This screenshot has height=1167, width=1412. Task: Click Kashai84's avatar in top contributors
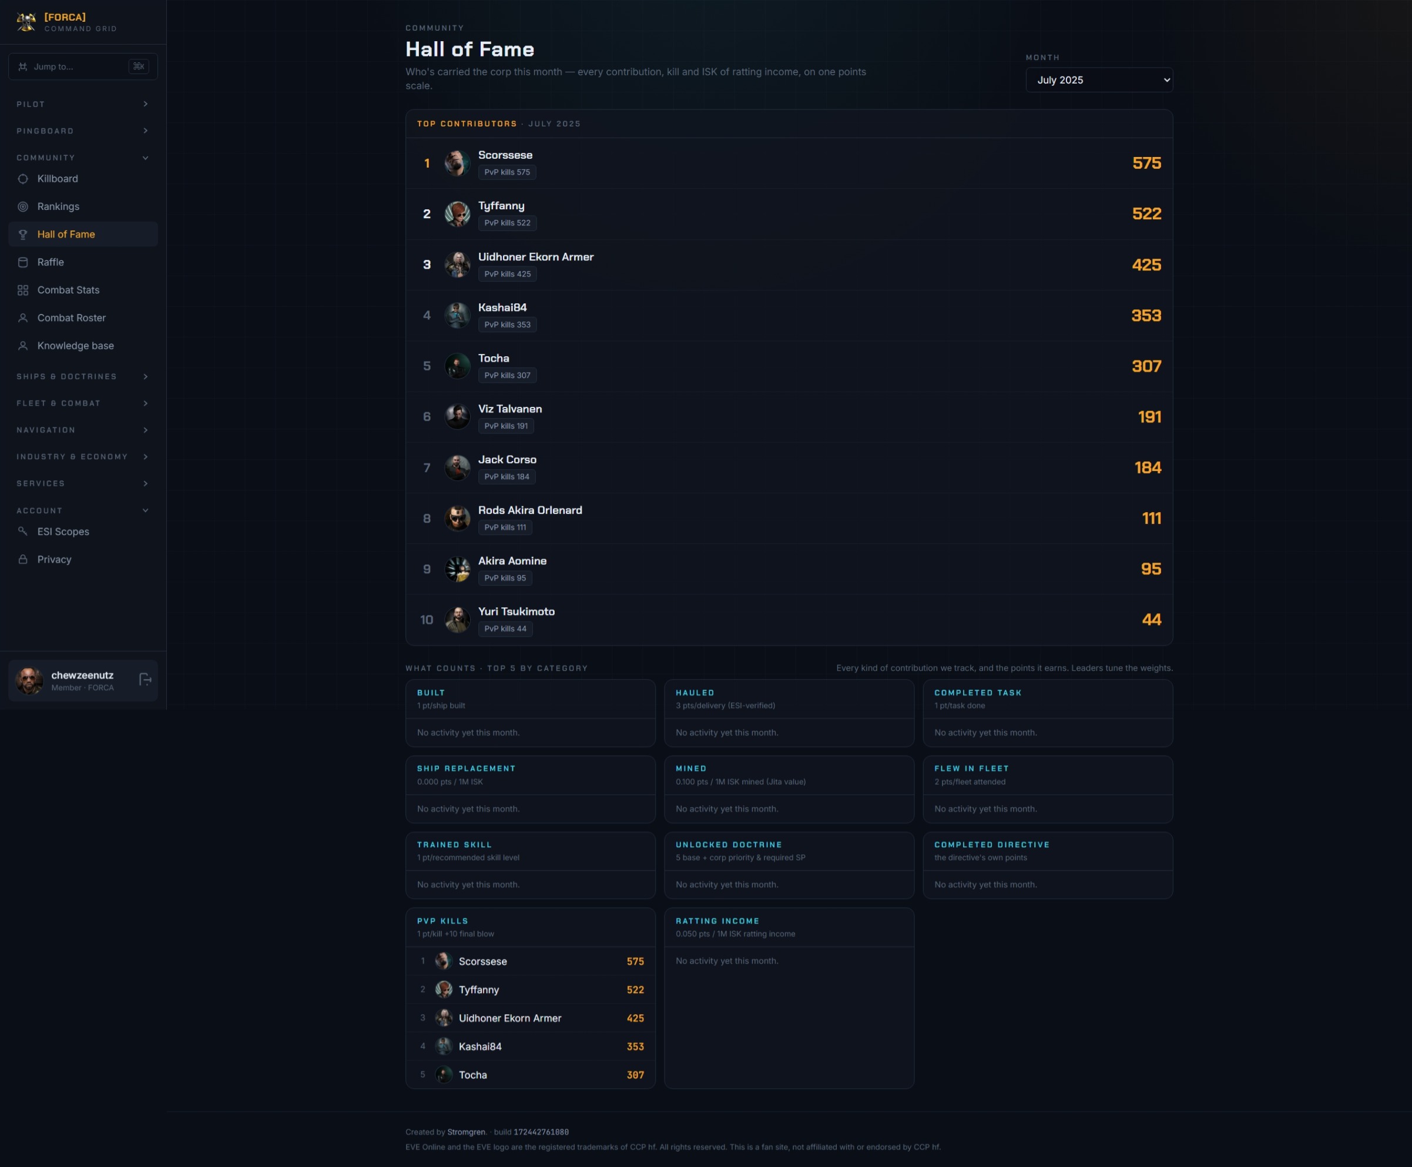pyautogui.click(x=458, y=315)
